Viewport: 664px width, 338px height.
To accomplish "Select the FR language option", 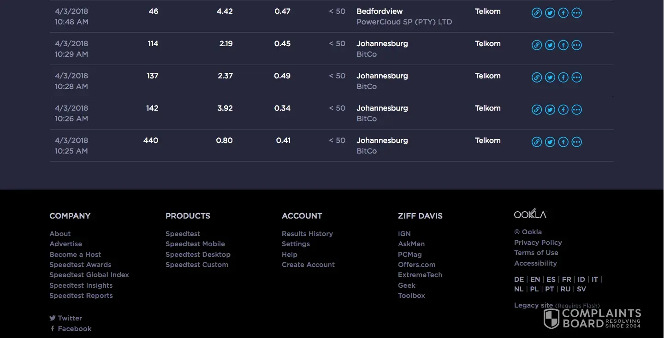I will [x=566, y=279].
